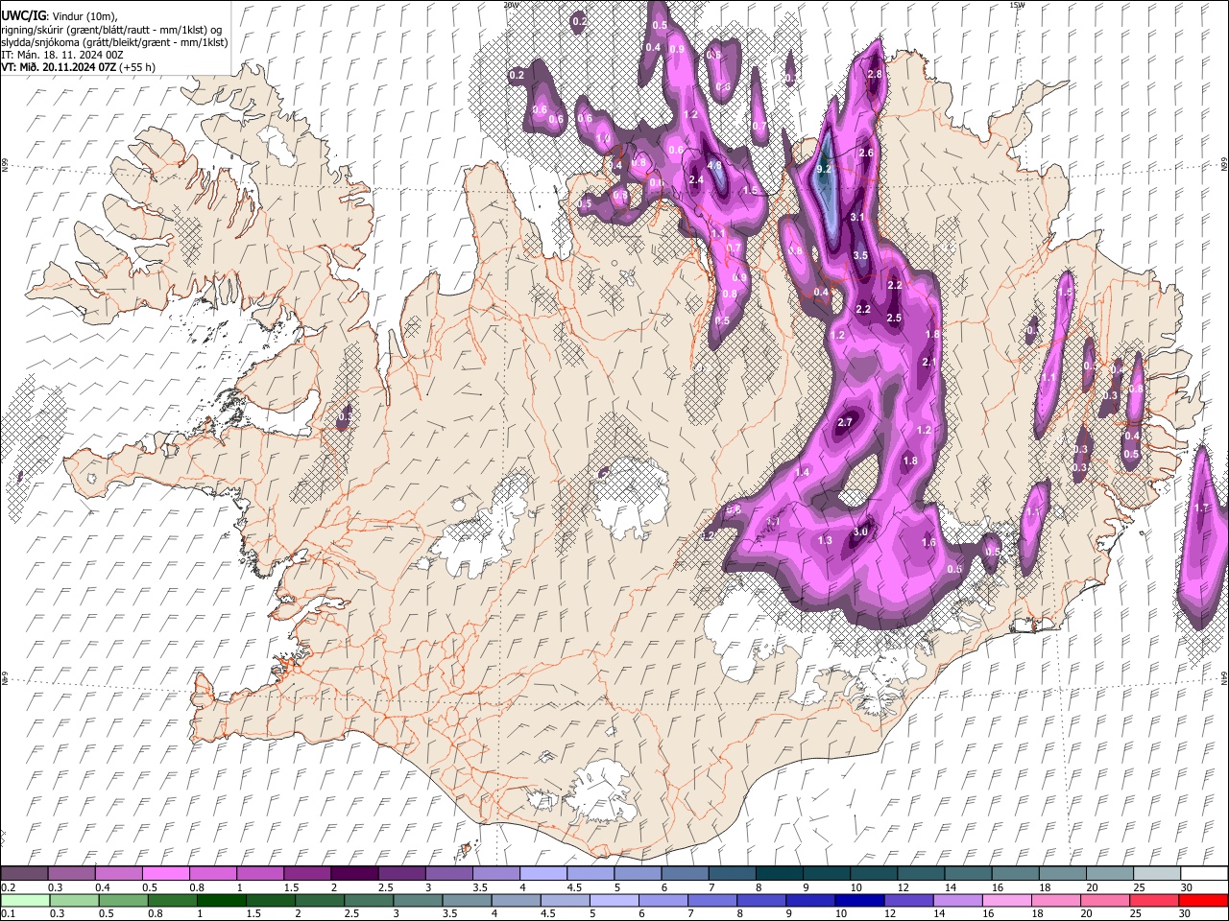Click the 20W longitude label

coord(511,5)
